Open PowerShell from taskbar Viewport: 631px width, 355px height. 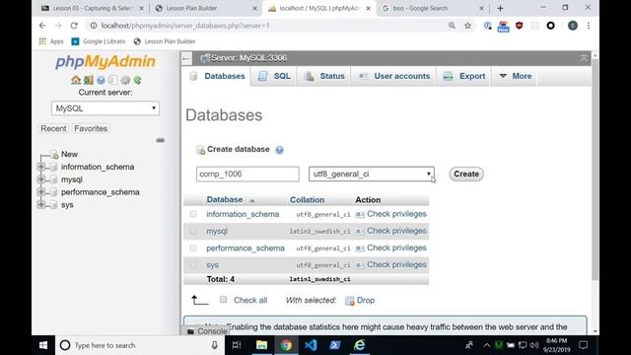335,345
